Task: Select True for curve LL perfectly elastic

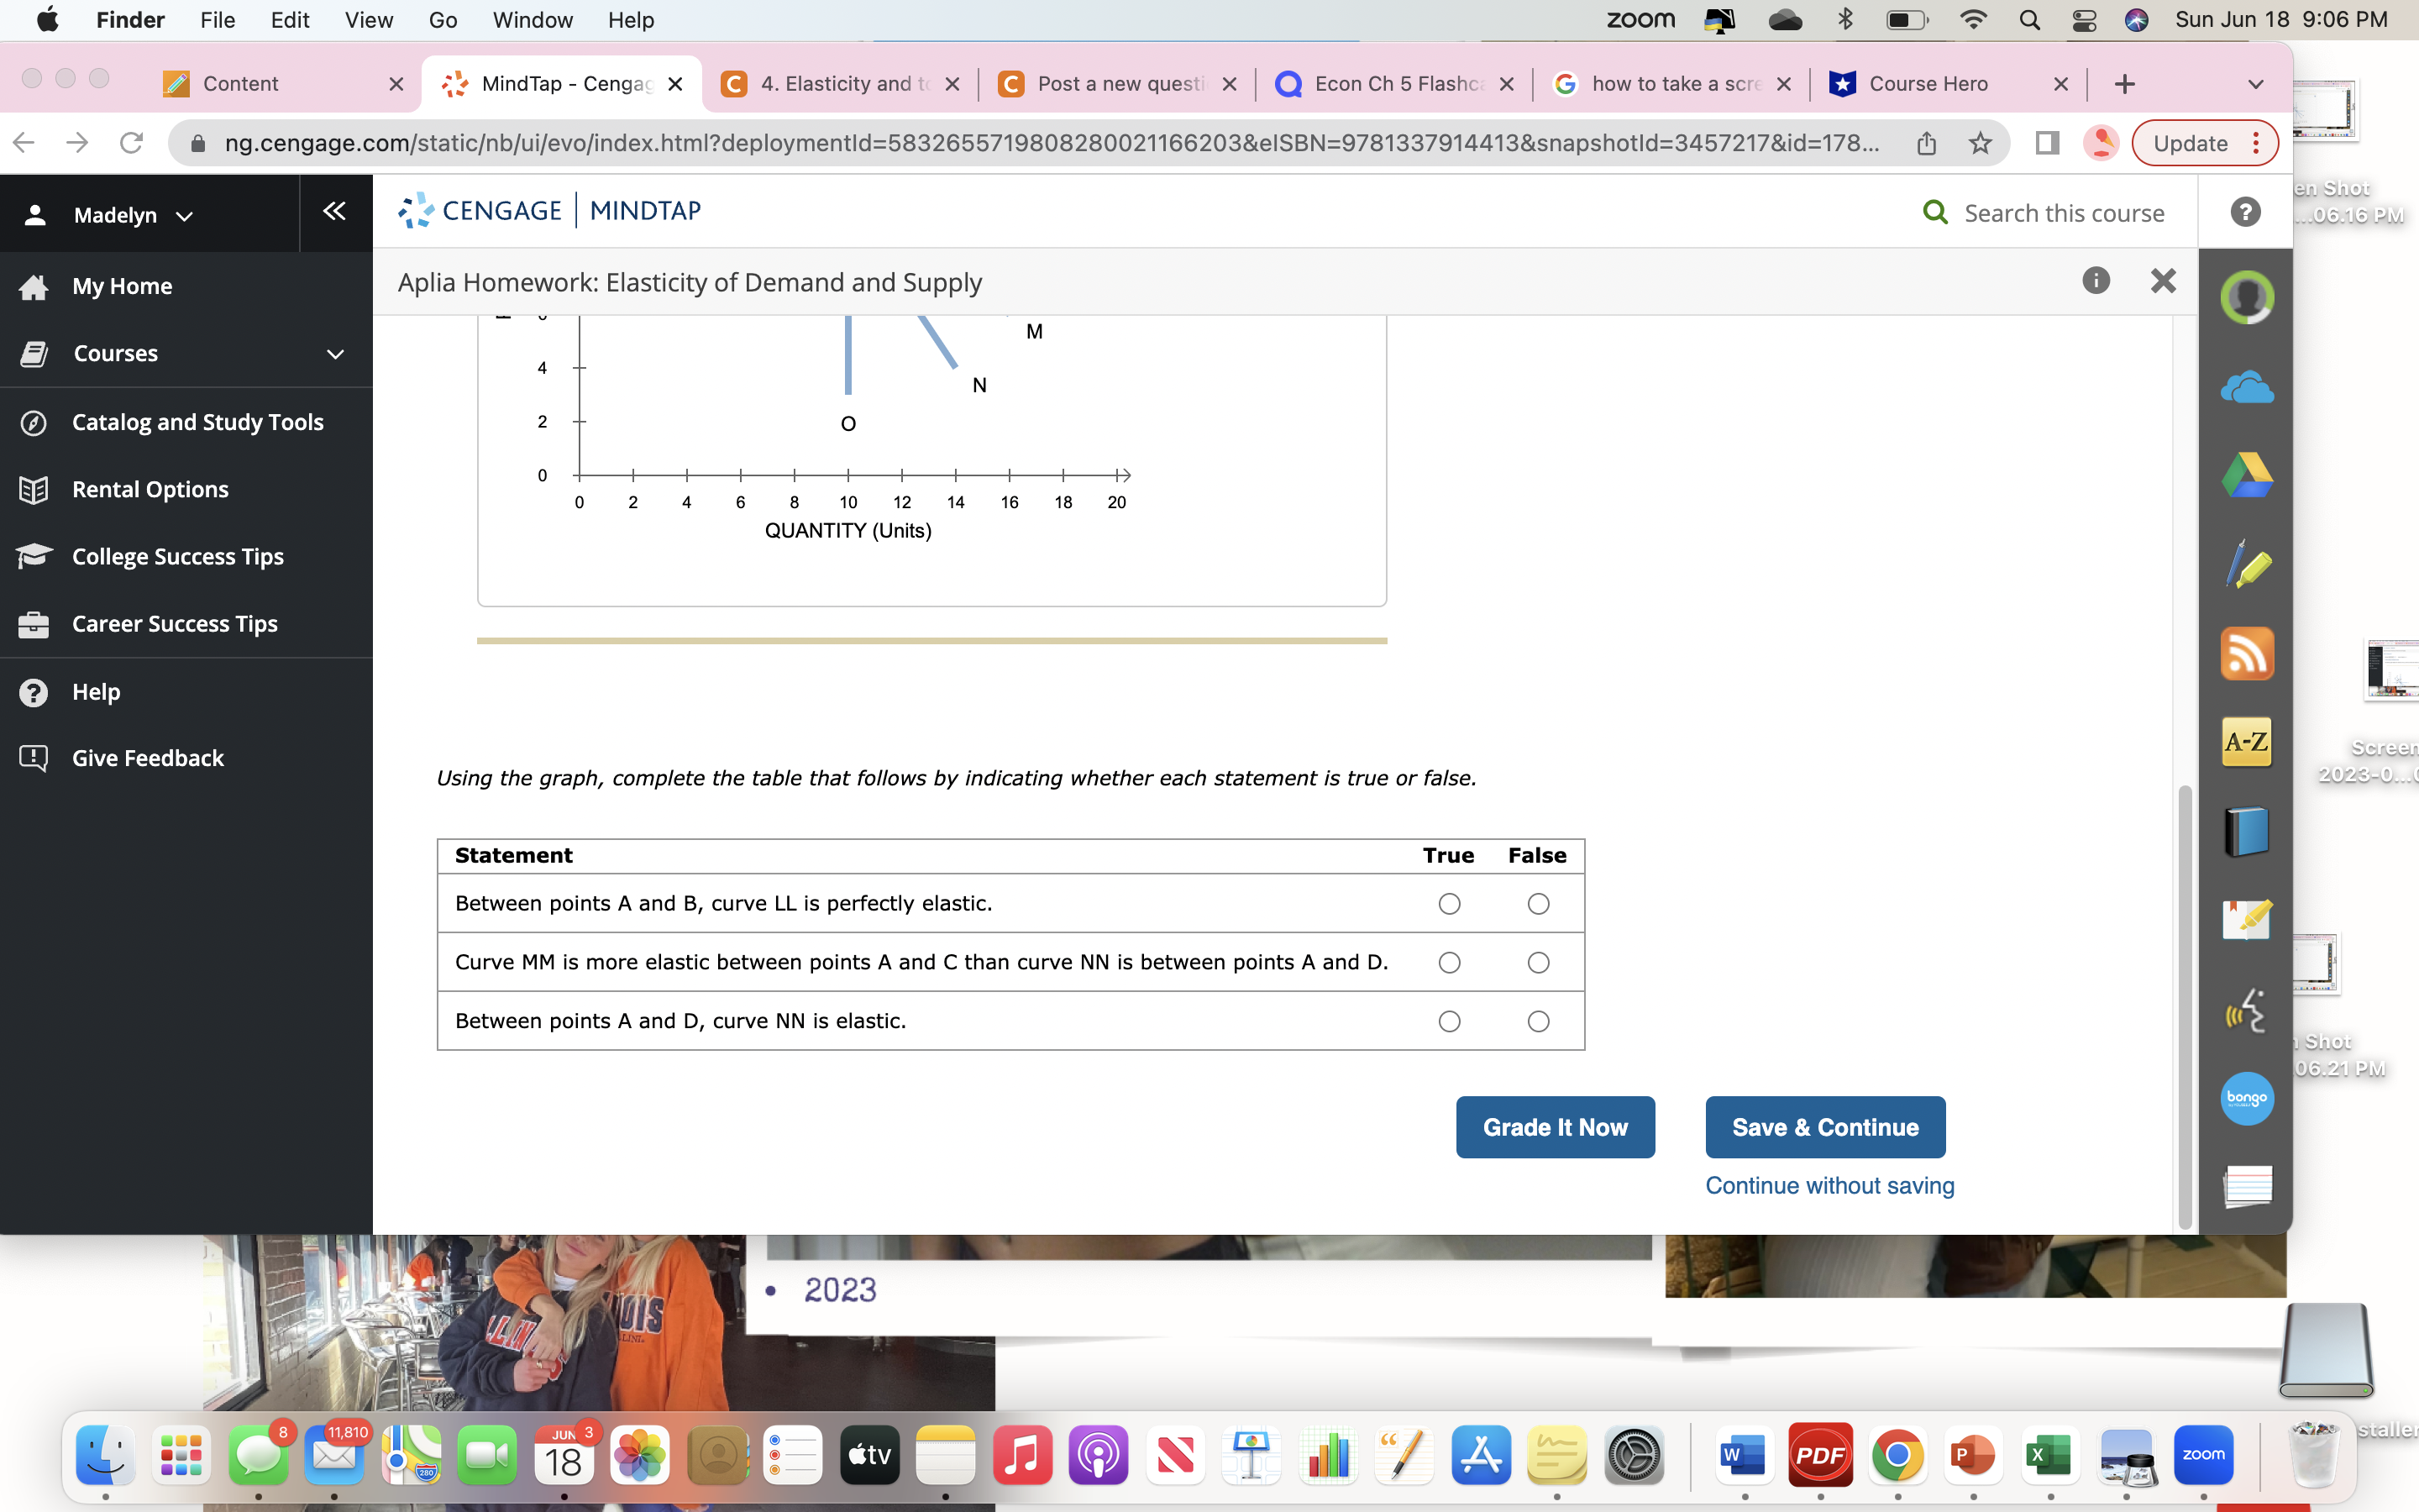Action: (1448, 904)
